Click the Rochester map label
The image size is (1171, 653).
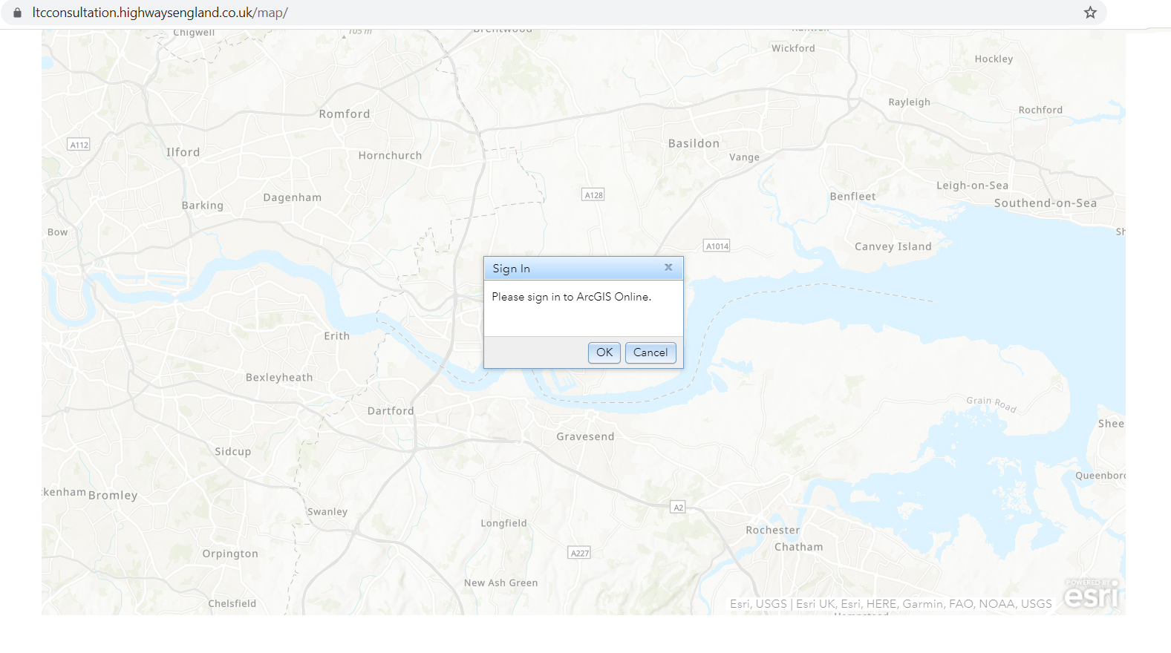click(x=773, y=531)
